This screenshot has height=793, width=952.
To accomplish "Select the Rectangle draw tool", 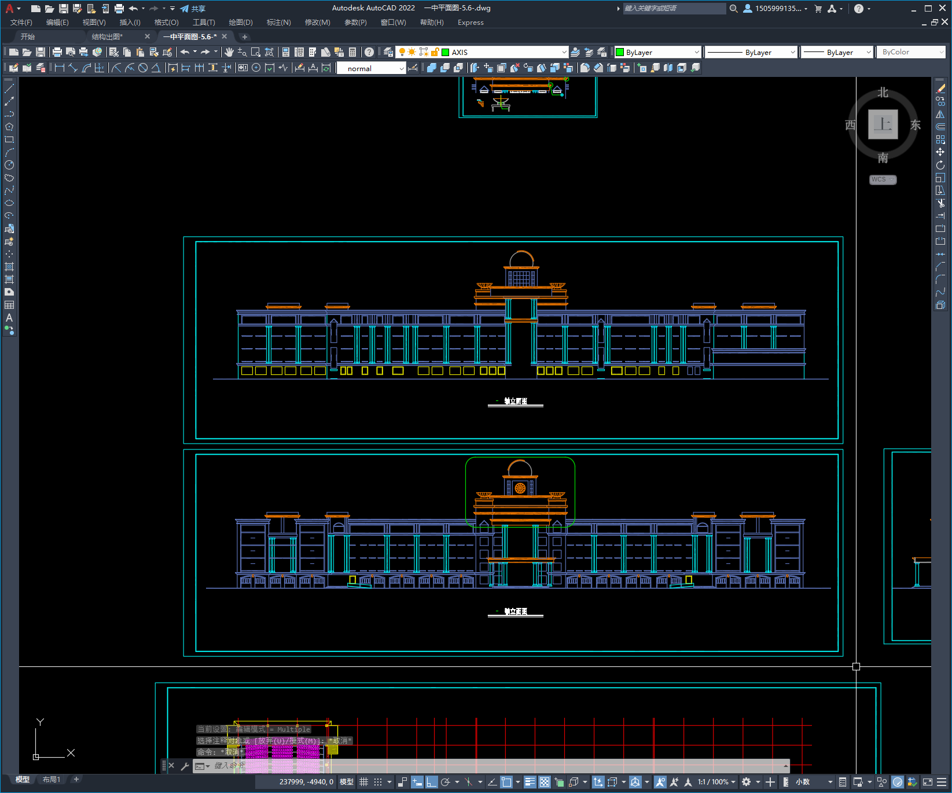I will pos(9,139).
